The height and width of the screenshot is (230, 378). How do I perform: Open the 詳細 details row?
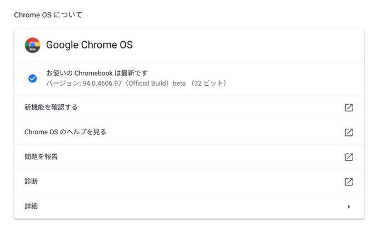coord(31,207)
